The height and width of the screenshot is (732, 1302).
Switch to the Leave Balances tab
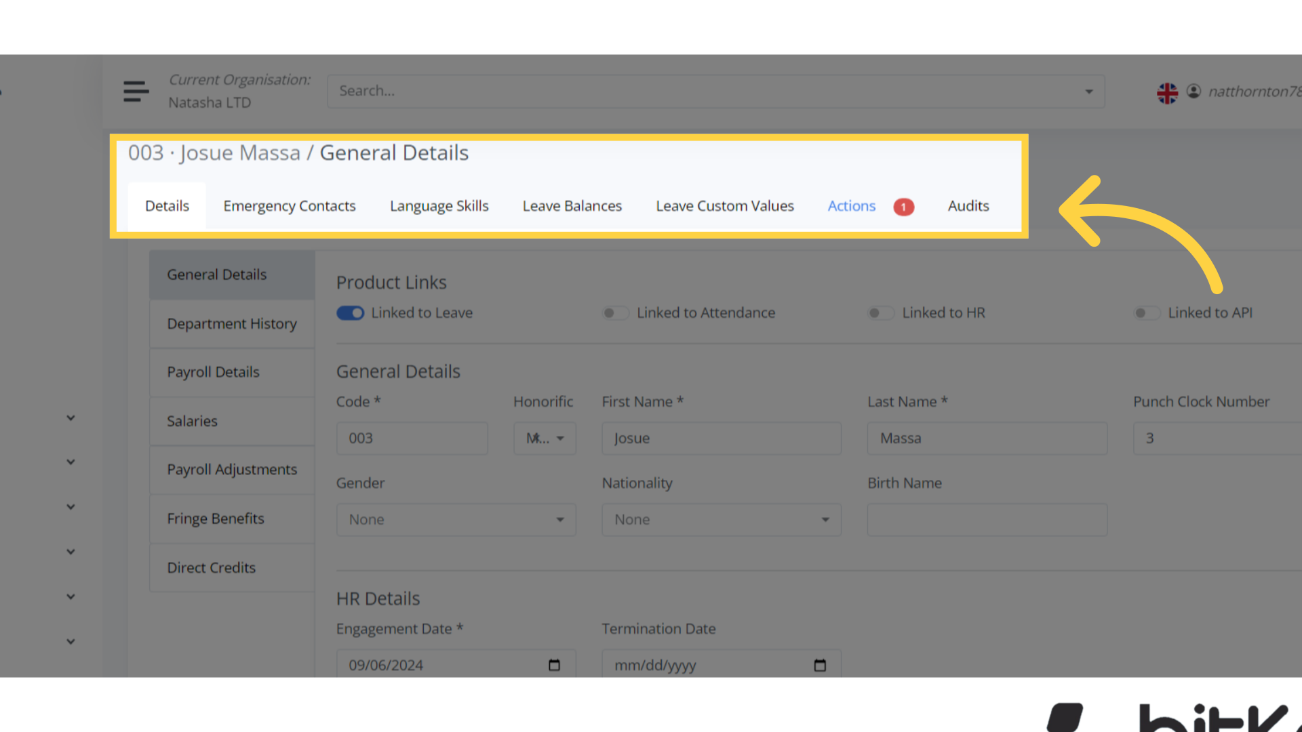[572, 205]
